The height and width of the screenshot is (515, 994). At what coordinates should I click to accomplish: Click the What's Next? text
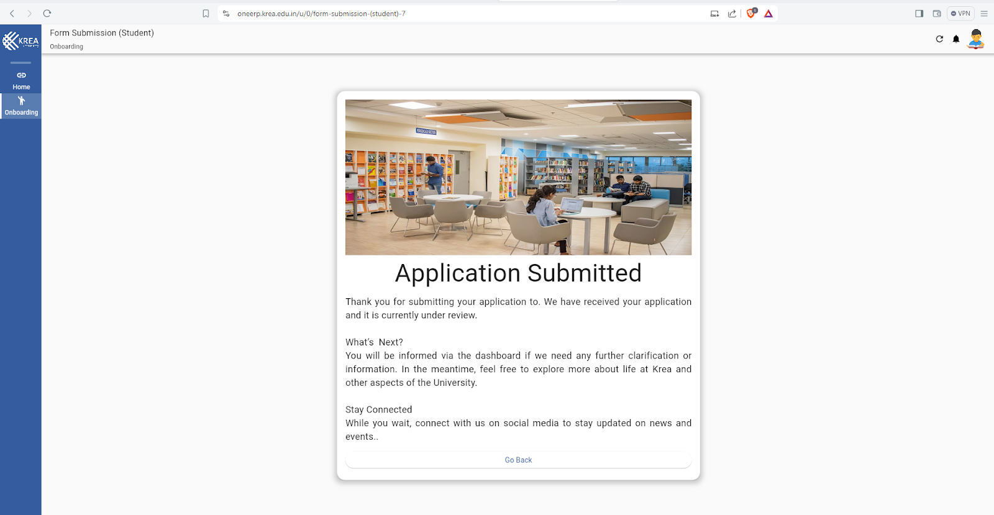374,342
